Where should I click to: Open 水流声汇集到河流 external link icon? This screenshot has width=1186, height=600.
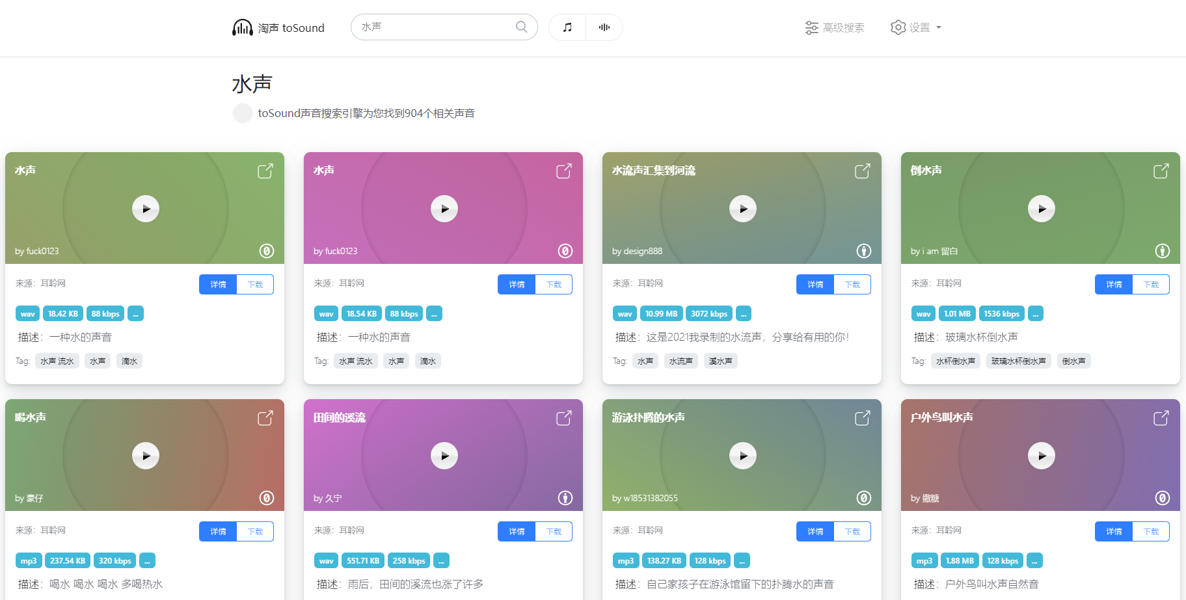coord(863,171)
